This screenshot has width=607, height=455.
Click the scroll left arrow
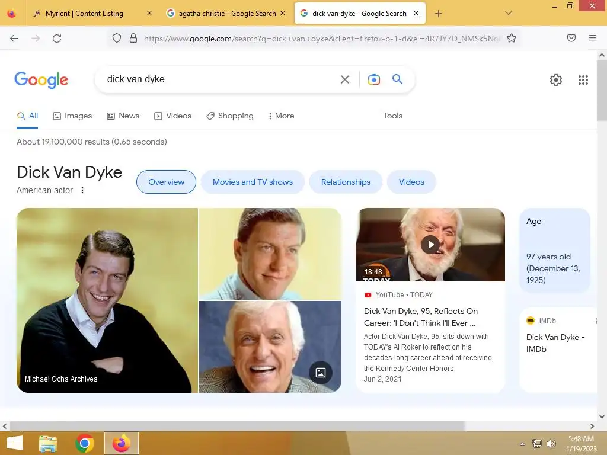click(5, 426)
